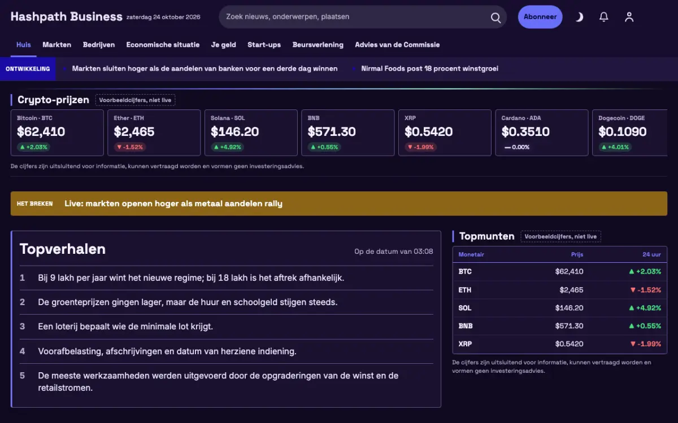Click the +4.92% change in Topmunten table
The image size is (678, 423).
click(x=645, y=308)
